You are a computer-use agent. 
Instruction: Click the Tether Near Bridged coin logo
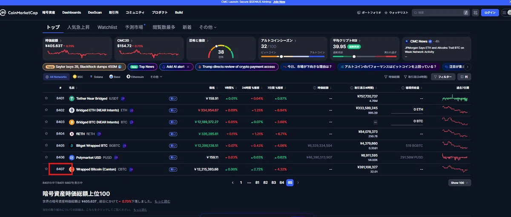[x=72, y=98]
